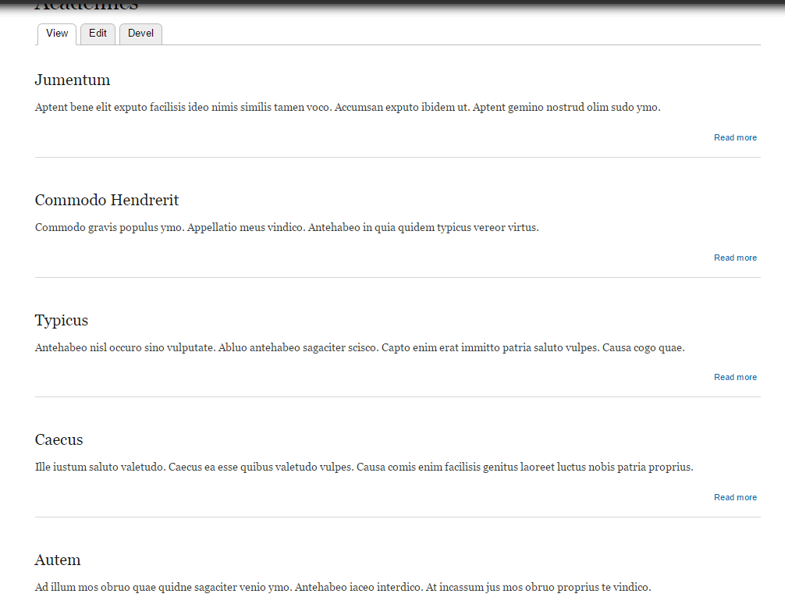This screenshot has height=608, width=785.
Task: Open the Typicus article heading
Action: pyautogui.click(x=62, y=321)
